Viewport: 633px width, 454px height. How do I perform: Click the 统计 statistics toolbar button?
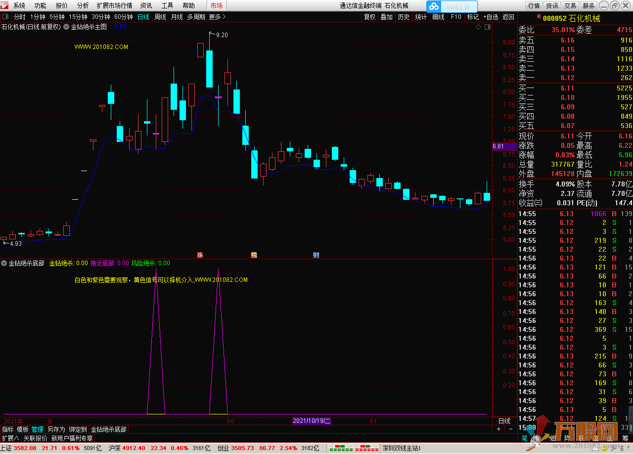tap(421, 17)
